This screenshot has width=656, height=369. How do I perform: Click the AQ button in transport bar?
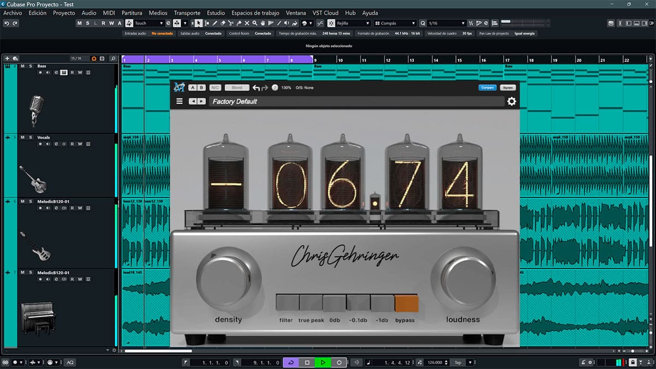click(70, 362)
